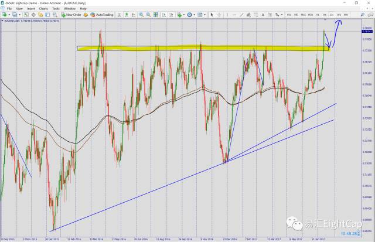Switch to W1 weekly timeframe
Image resolution: width=375 pixels, height=242 pixels.
(x=339, y=15)
